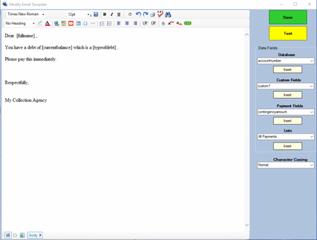The width and height of the screenshot is (317, 240).
Task: Click the [currentbalance] placeholder text
Action: [57, 47]
